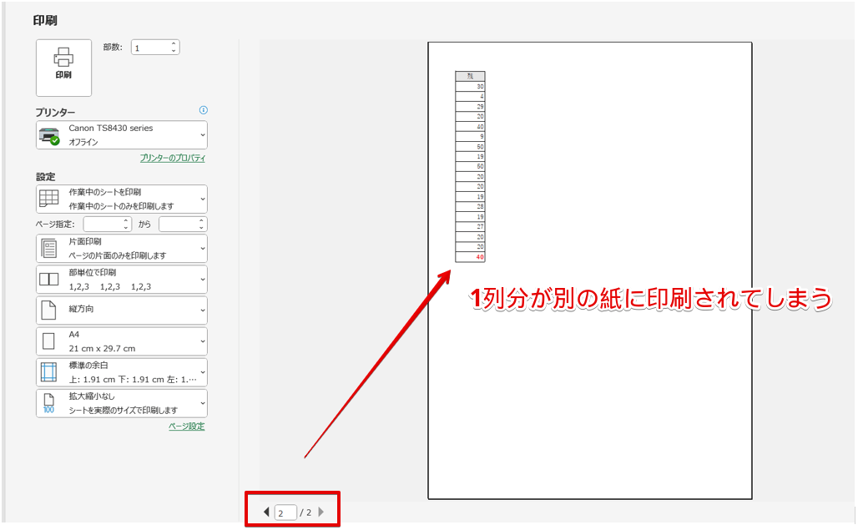Go to next page with right arrow
The width and height of the screenshot is (858, 530).
(x=322, y=512)
